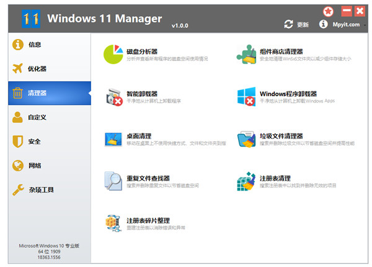Screen dimensions: 372x267
Task: Click the info icon beside Mpyit.com
Action: coord(323,24)
